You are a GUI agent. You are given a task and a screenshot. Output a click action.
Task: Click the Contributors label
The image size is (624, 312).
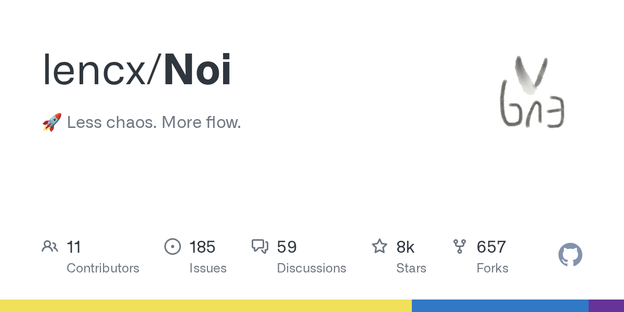pos(103,268)
